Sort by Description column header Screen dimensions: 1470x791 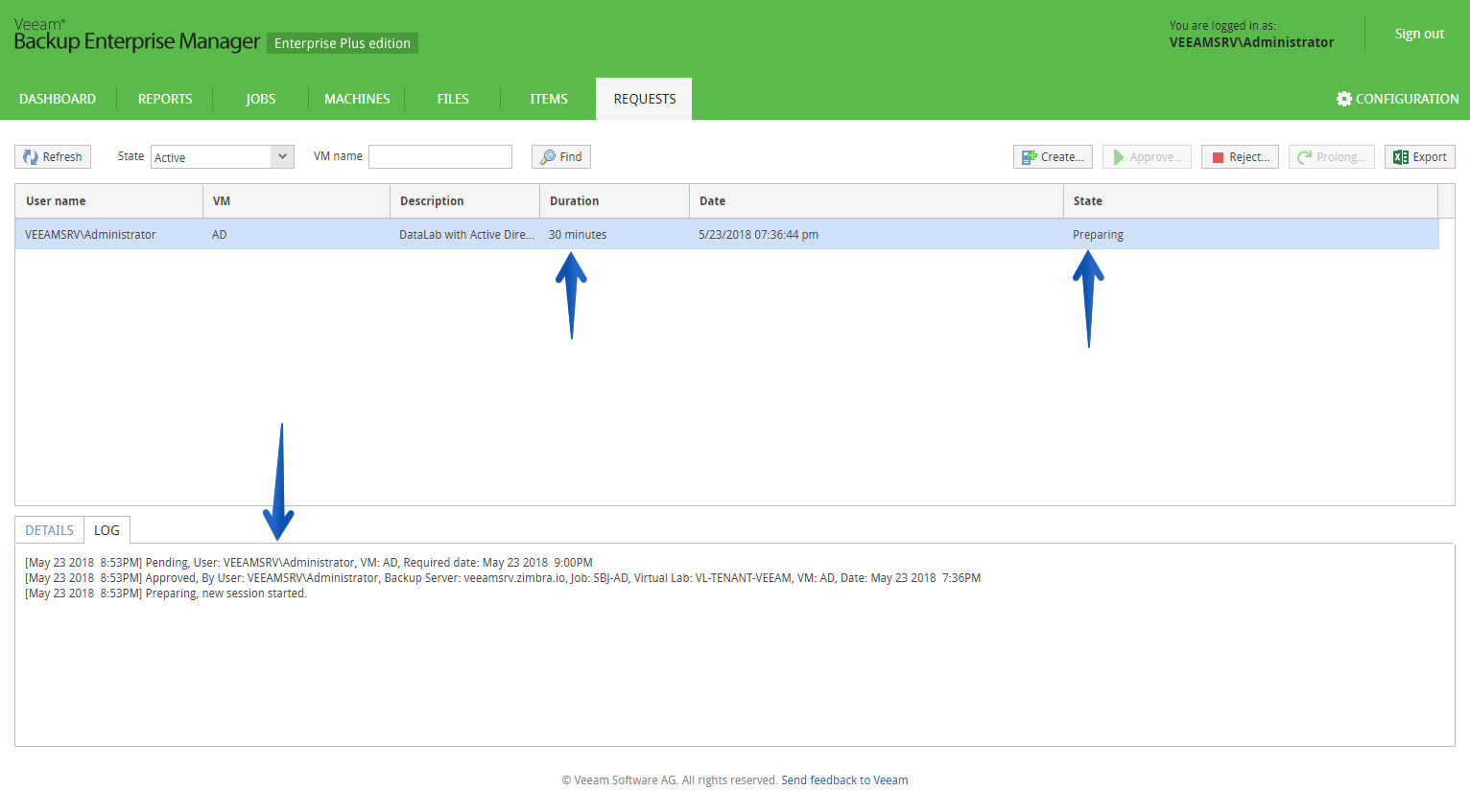(x=465, y=201)
